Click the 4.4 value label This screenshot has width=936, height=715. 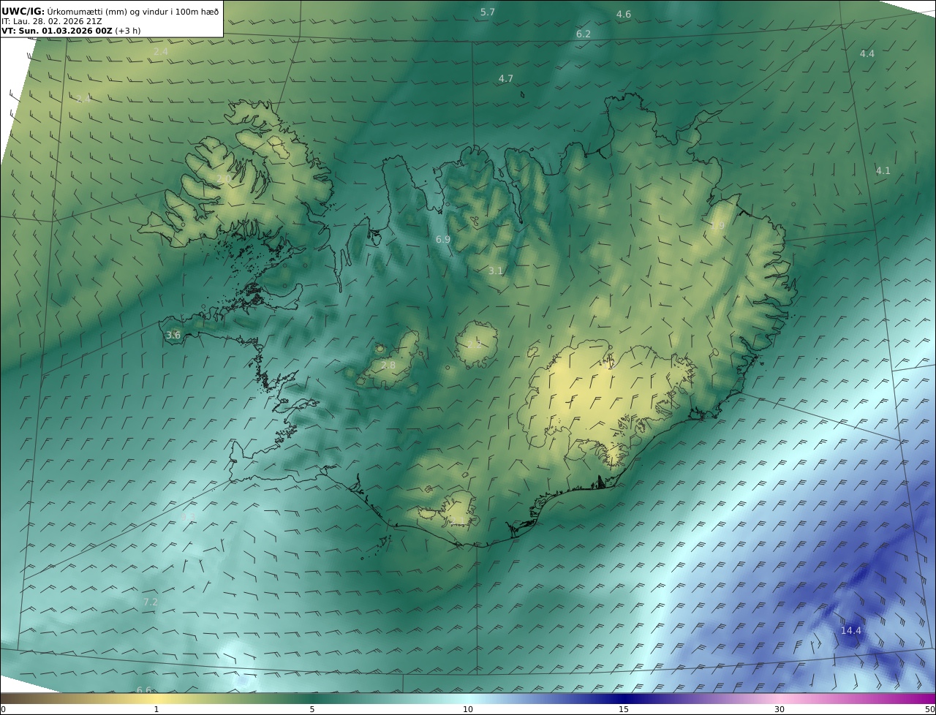point(867,54)
